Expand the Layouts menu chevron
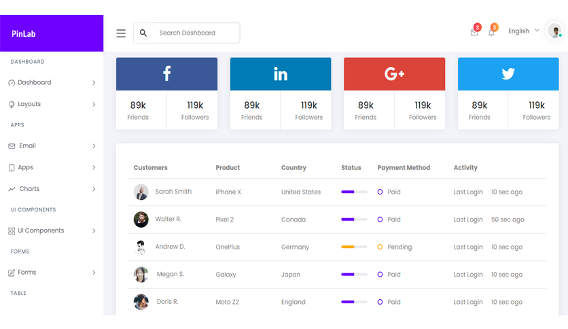 [94, 105]
